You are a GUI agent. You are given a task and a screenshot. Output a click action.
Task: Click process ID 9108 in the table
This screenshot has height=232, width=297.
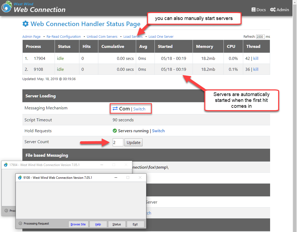pos(38,69)
